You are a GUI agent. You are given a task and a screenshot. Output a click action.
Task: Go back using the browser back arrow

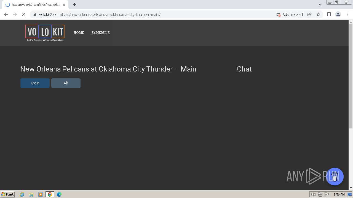click(6, 14)
